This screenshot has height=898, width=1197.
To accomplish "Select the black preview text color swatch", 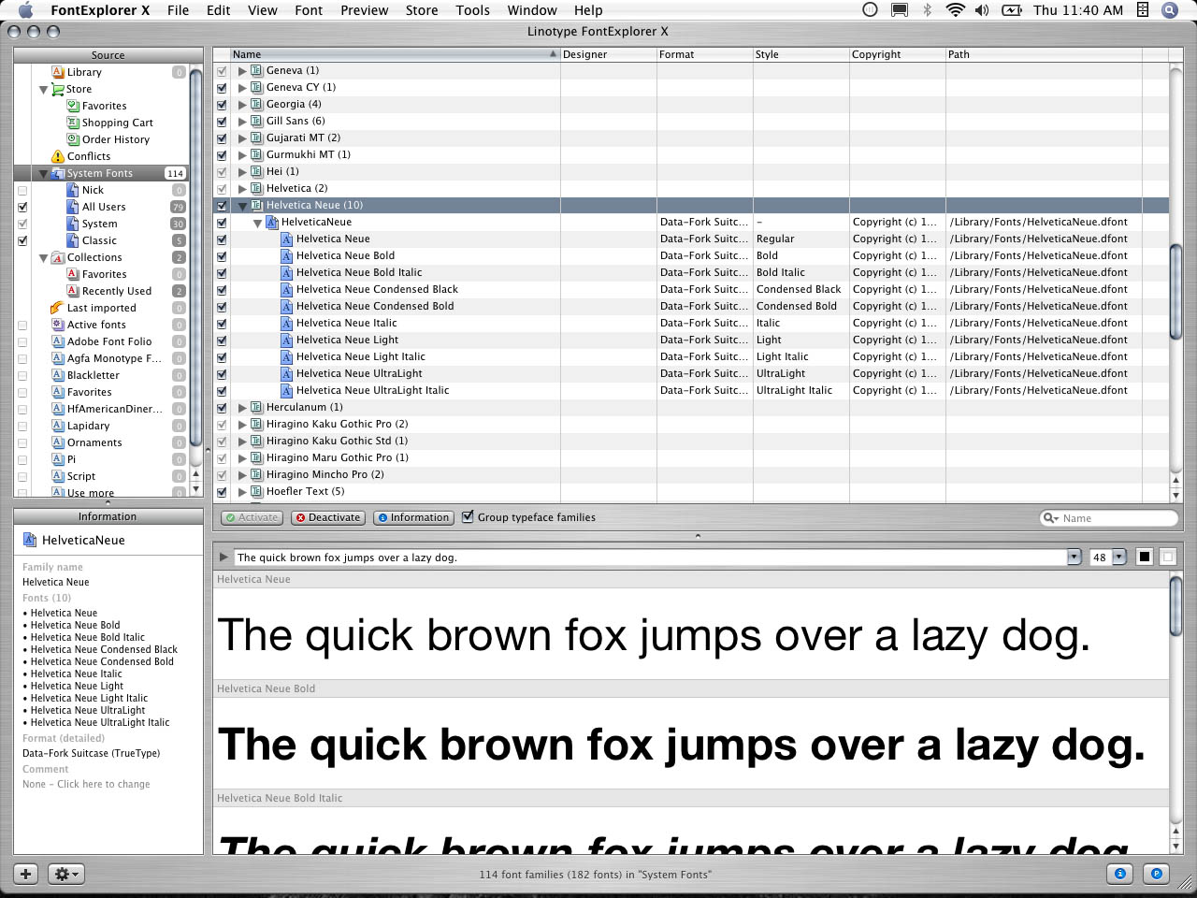I will pos(1144,557).
